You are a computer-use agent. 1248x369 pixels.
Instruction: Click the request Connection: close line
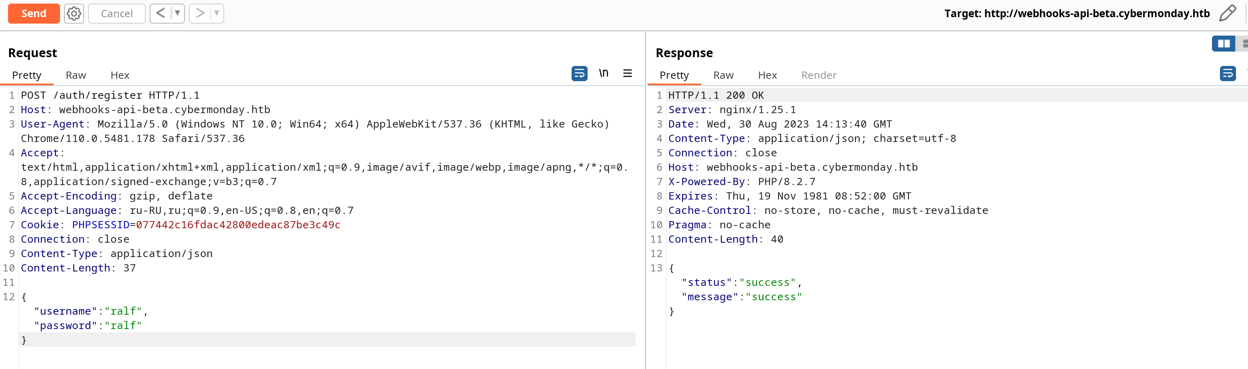[75, 239]
